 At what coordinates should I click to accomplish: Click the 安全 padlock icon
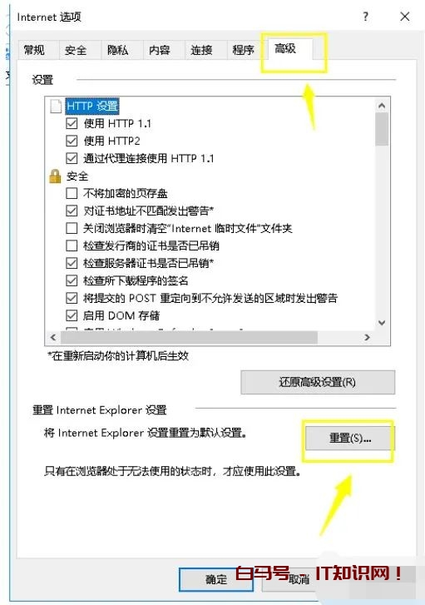(x=55, y=176)
